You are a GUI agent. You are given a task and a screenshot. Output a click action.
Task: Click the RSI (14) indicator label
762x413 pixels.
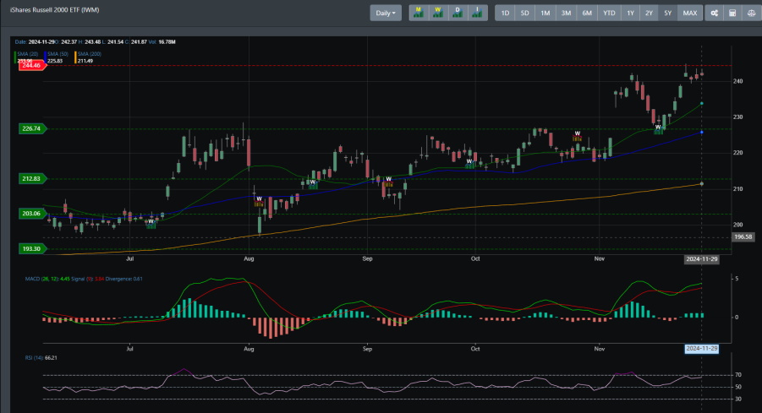coord(34,357)
